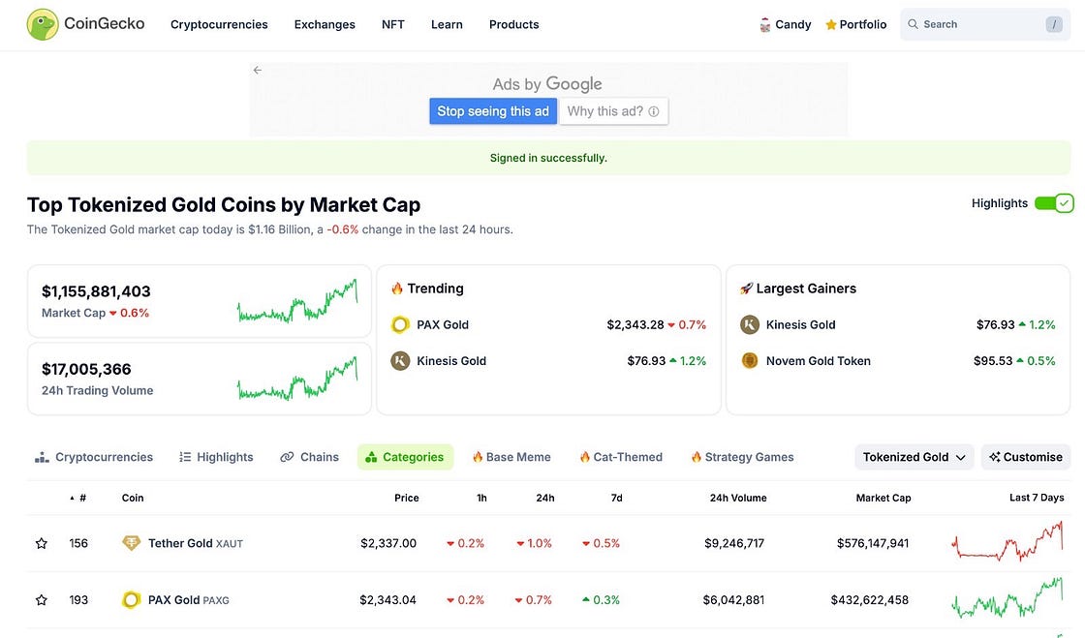Click the Portfolio star icon
This screenshot has height=638, width=1085.
(x=831, y=25)
